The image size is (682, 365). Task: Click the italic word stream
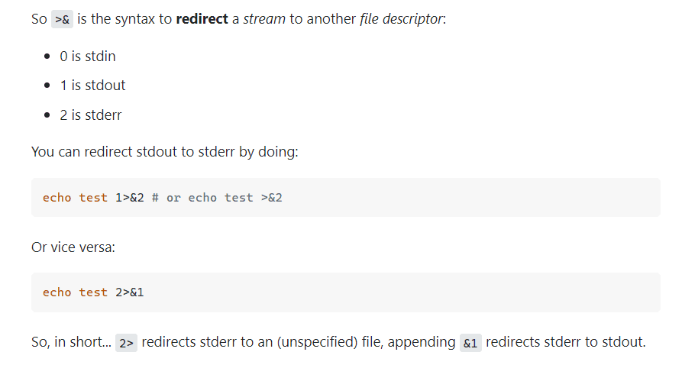(264, 18)
